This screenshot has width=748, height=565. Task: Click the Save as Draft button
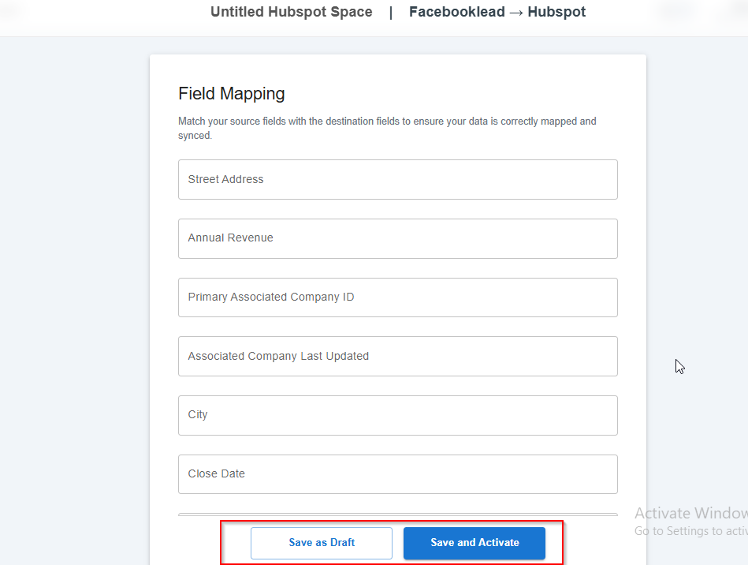pyautogui.click(x=322, y=543)
